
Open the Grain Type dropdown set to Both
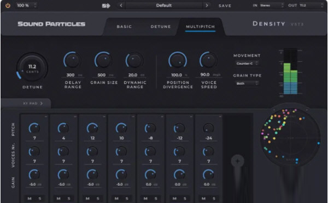(x=247, y=83)
